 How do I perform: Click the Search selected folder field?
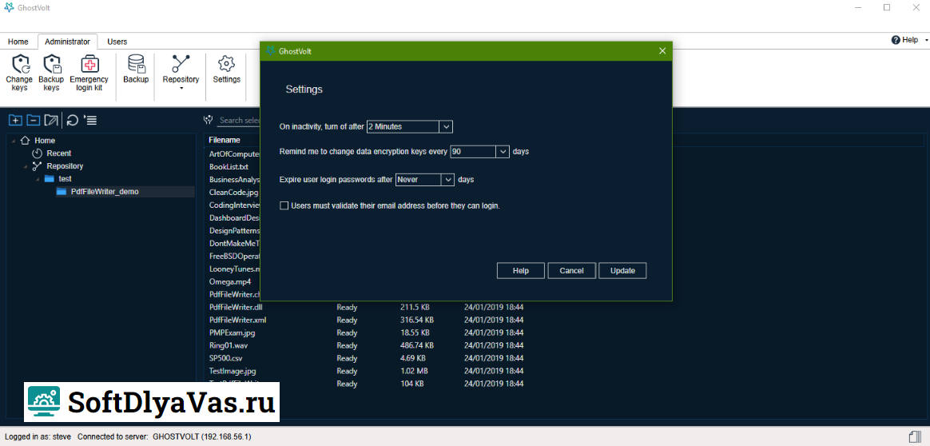pos(240,121)
